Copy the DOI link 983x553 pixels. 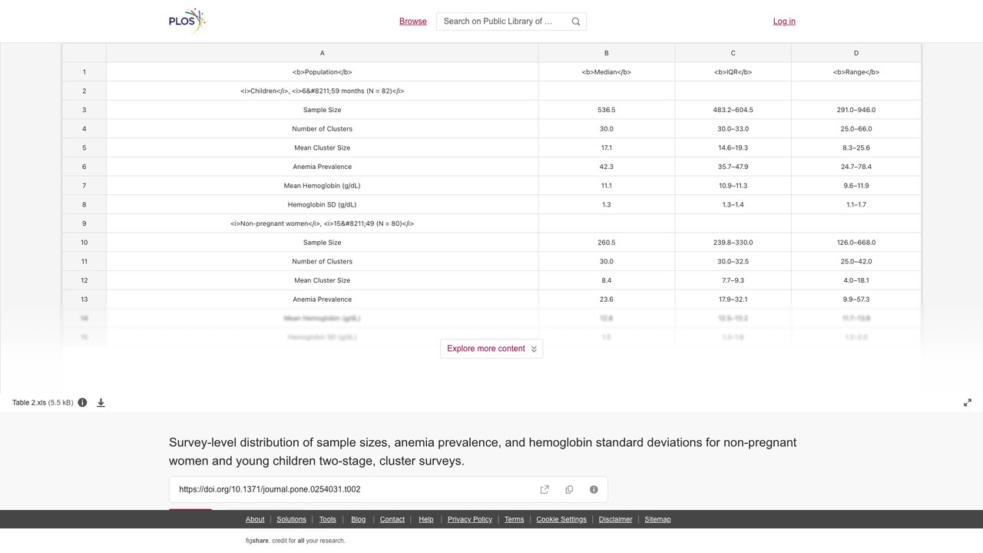[569, 489]
